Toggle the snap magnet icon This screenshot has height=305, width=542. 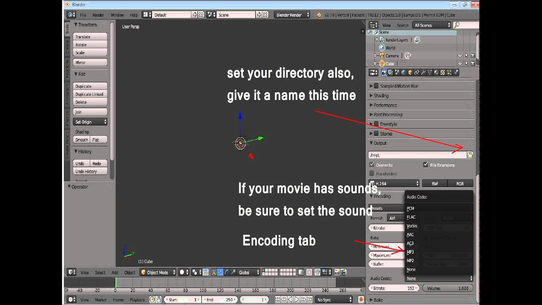point(318,272)
